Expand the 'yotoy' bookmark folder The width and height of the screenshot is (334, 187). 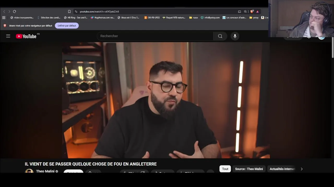point(254,18)
